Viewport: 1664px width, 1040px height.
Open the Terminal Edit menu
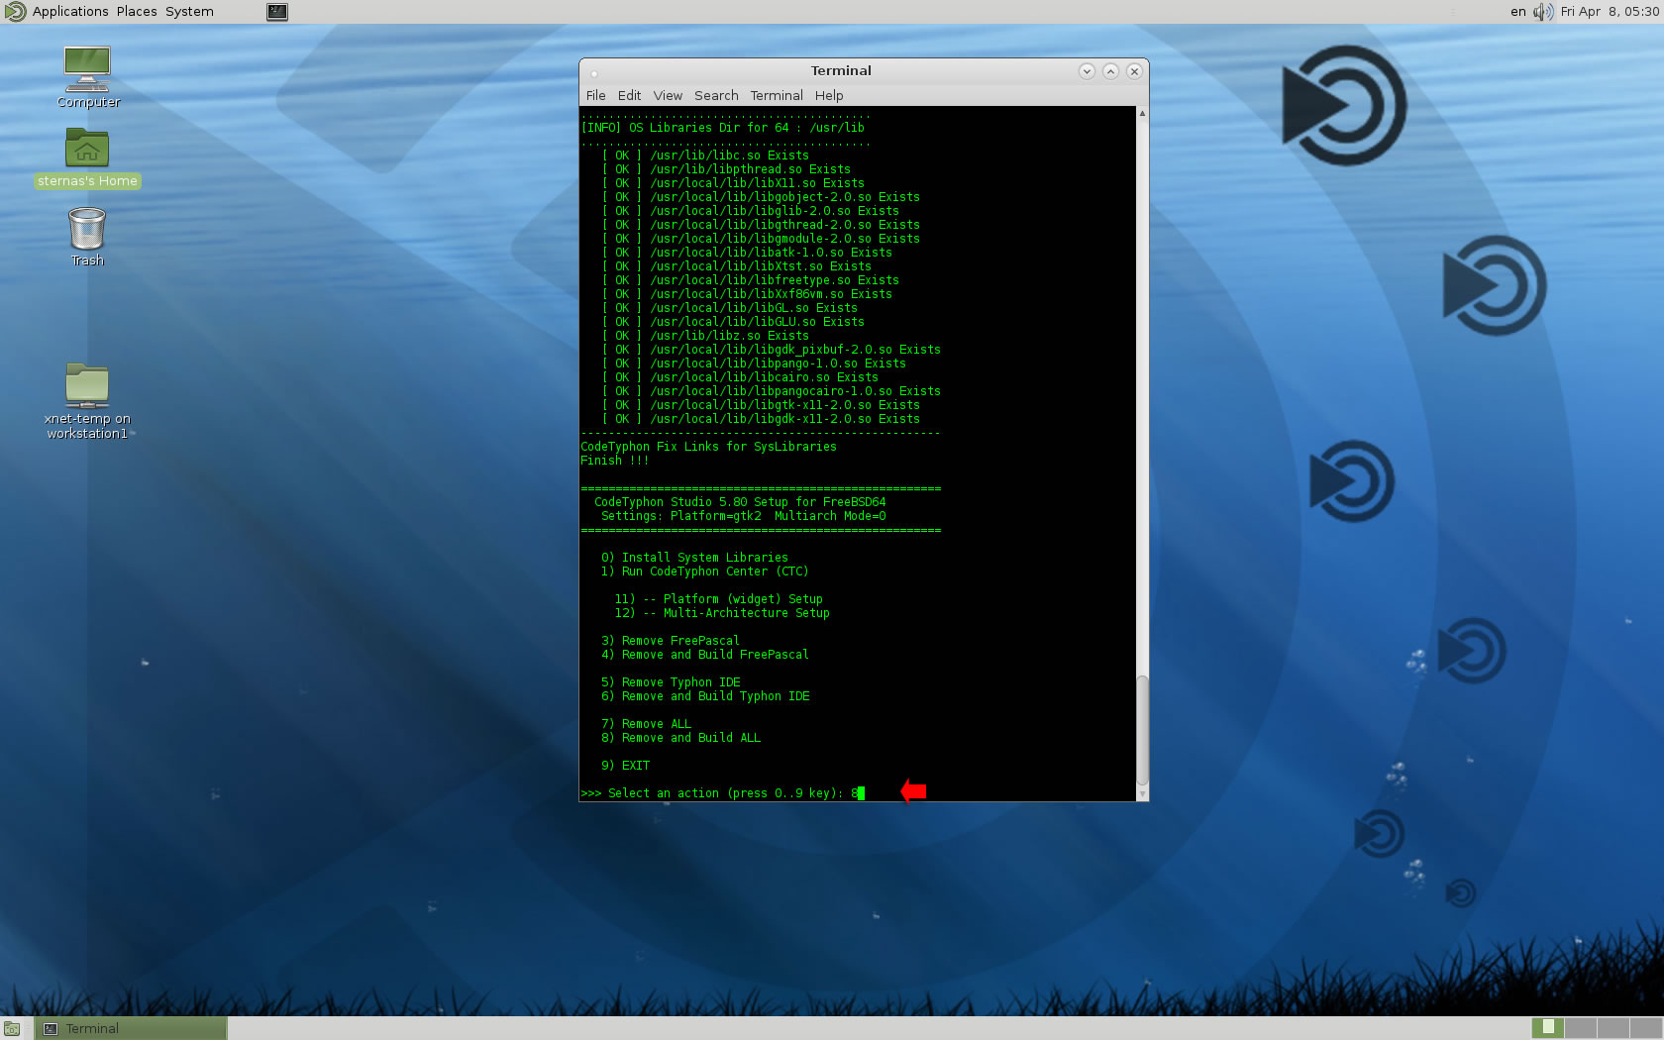click(629, 96)
